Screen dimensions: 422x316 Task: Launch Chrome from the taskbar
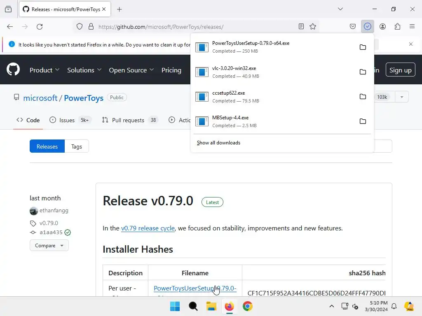248,306
